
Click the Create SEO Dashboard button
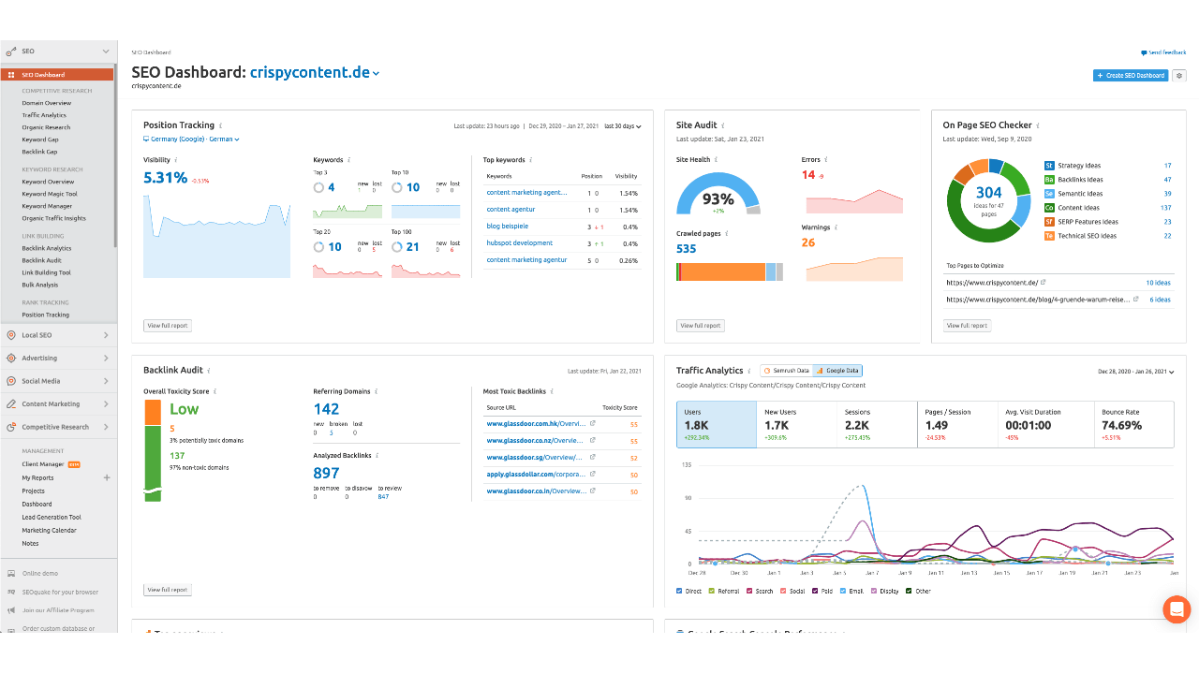pyautogui.click(x=1131, y=75)
